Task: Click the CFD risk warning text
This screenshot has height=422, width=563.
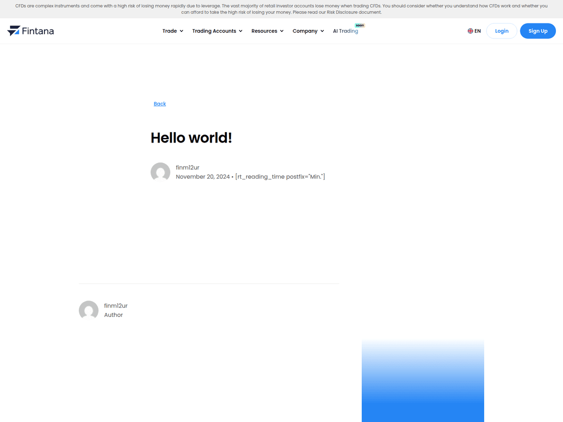Action: coord(281,9)
